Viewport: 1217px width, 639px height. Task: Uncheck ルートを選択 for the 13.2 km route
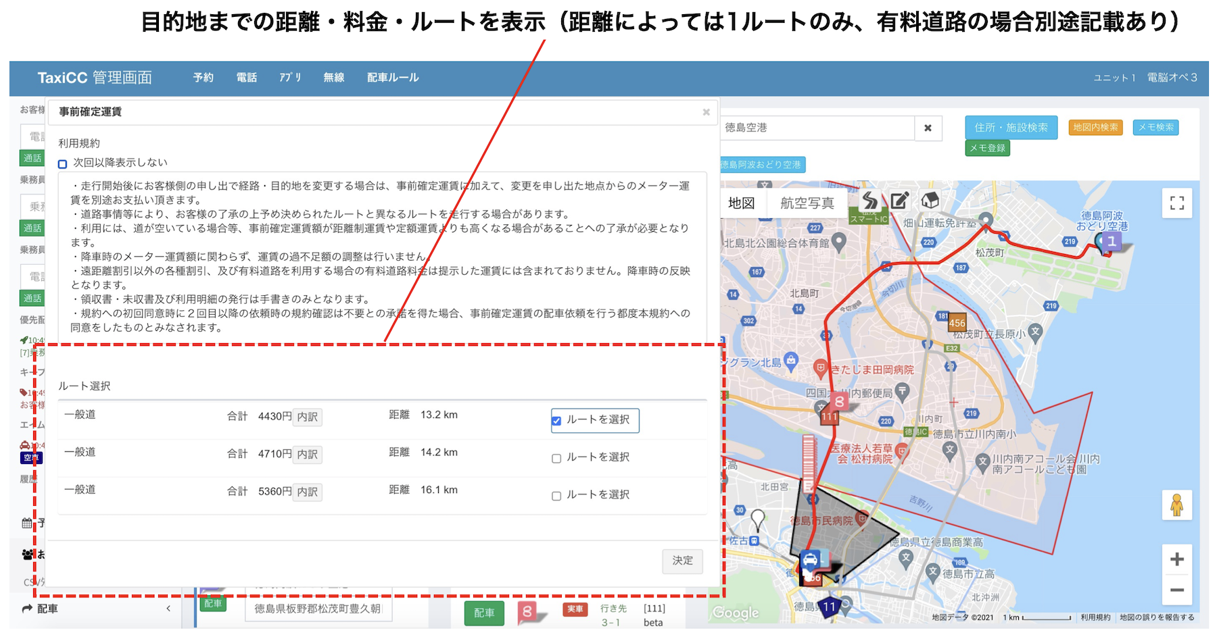coord(556,421)
